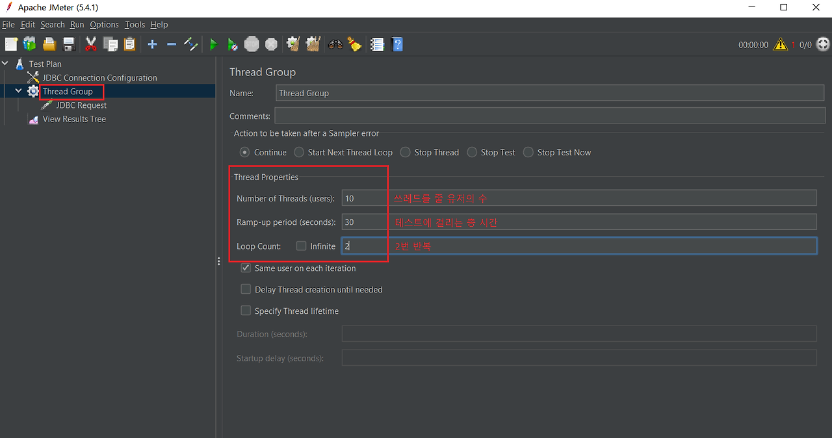
Task: Click the Paste clipboard icon
Action: tap(129, 44)
